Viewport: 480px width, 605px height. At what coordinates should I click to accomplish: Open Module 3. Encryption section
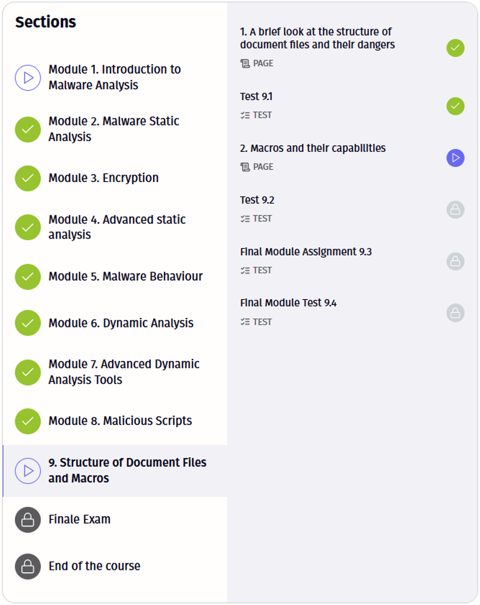(103, 178)
